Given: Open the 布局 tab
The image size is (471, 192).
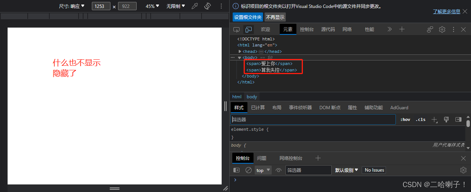Looking at the screenshot, I should tap(277, 108).
